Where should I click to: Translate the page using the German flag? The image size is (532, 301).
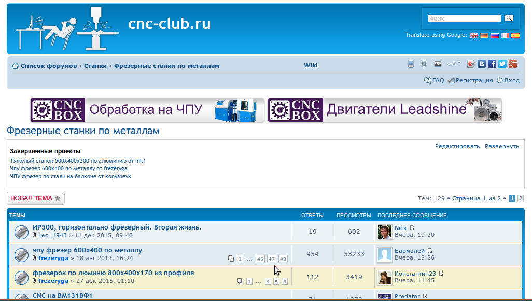484,35
